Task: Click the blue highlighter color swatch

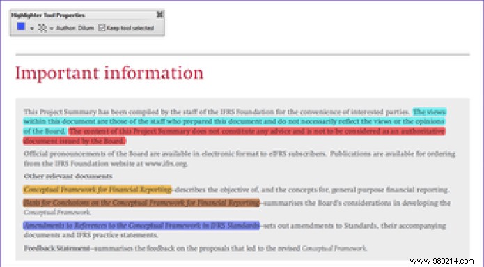Action: pos(21,26)
